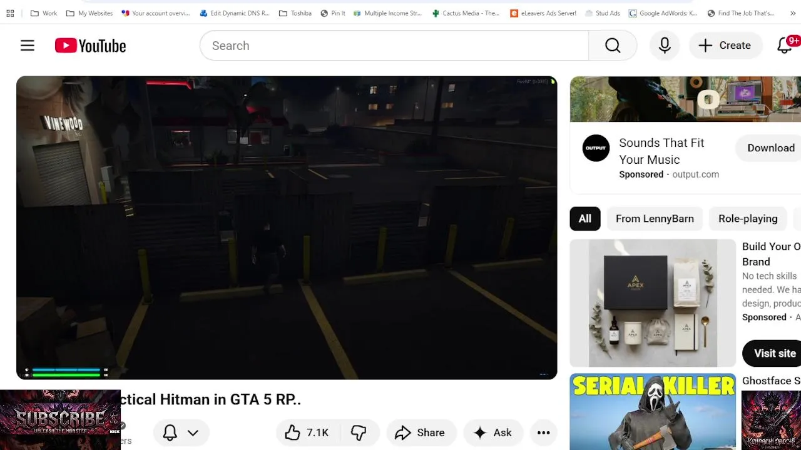Expand the bookmarks overflow chevron
801x450 pixels.
(793, 13)
